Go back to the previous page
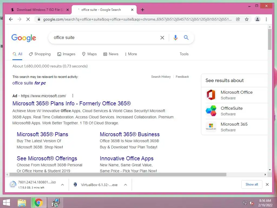277x208 pixels. coord(11,19)
